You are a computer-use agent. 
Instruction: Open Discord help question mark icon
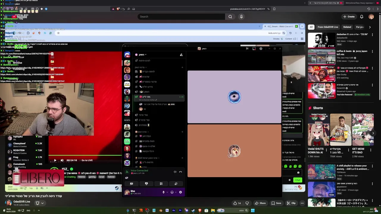pos(261,48)
